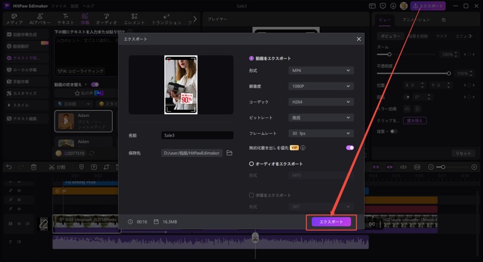The image size is (483, 262).
Task: Select the Adam voice card
Action: coord(83,121)
